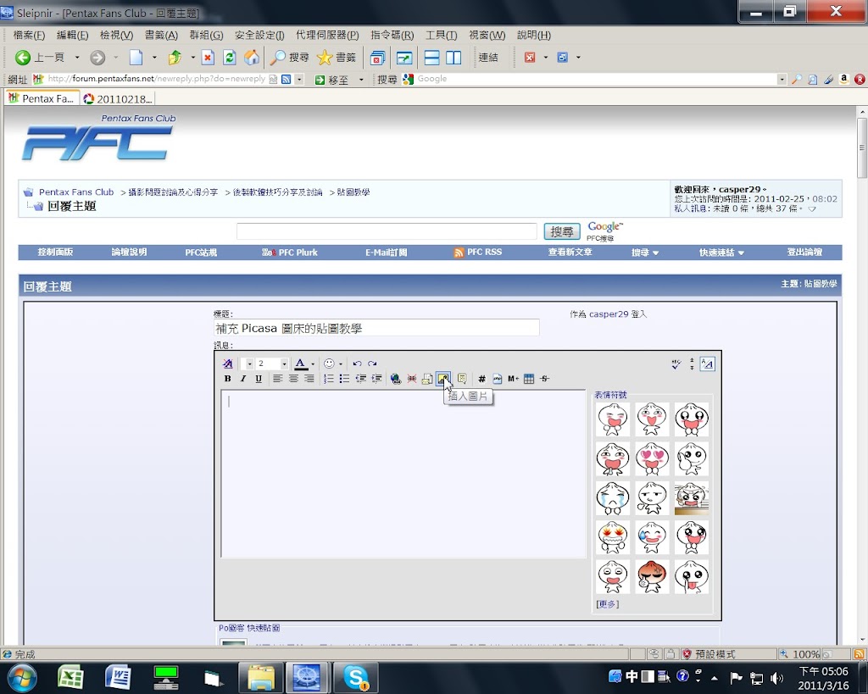Screen dimensions: 868x694
Task: Insert an ordered numbered list
Action: (329, 379)
